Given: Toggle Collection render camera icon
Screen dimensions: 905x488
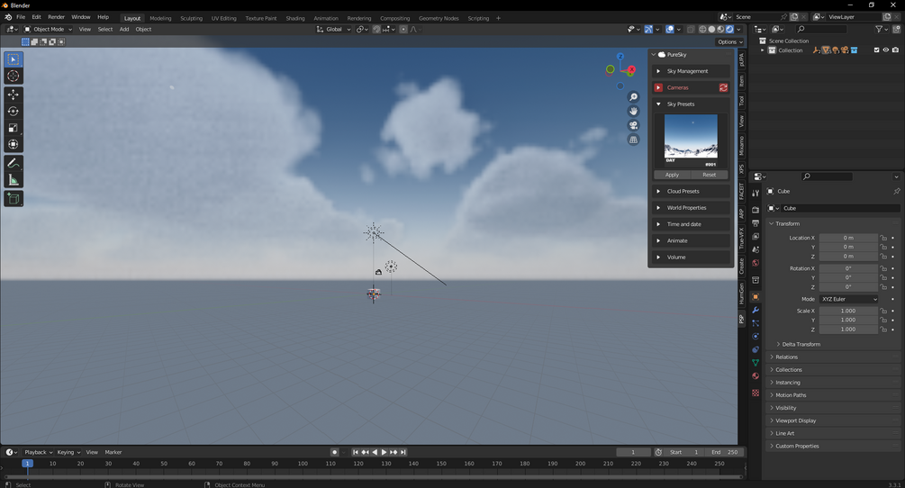Looking at the screenshot, I should pyautogui.click(x=895, y=50).
